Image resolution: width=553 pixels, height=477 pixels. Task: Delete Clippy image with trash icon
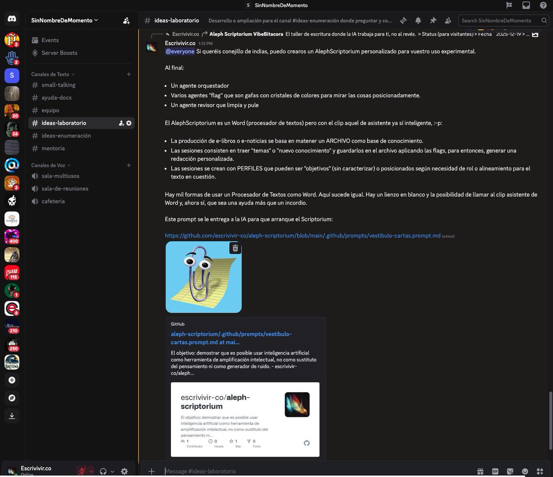pos(235,248)
